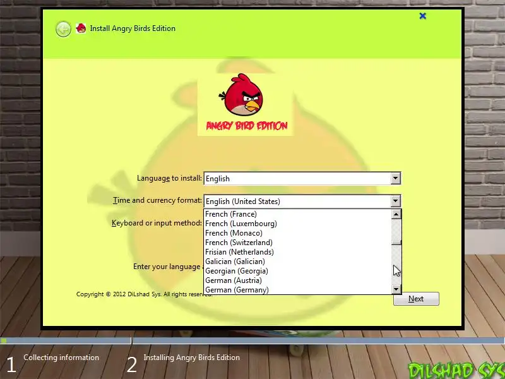Click the Language to install English field
Screen dimensions: 505x379
click(302, 178)
